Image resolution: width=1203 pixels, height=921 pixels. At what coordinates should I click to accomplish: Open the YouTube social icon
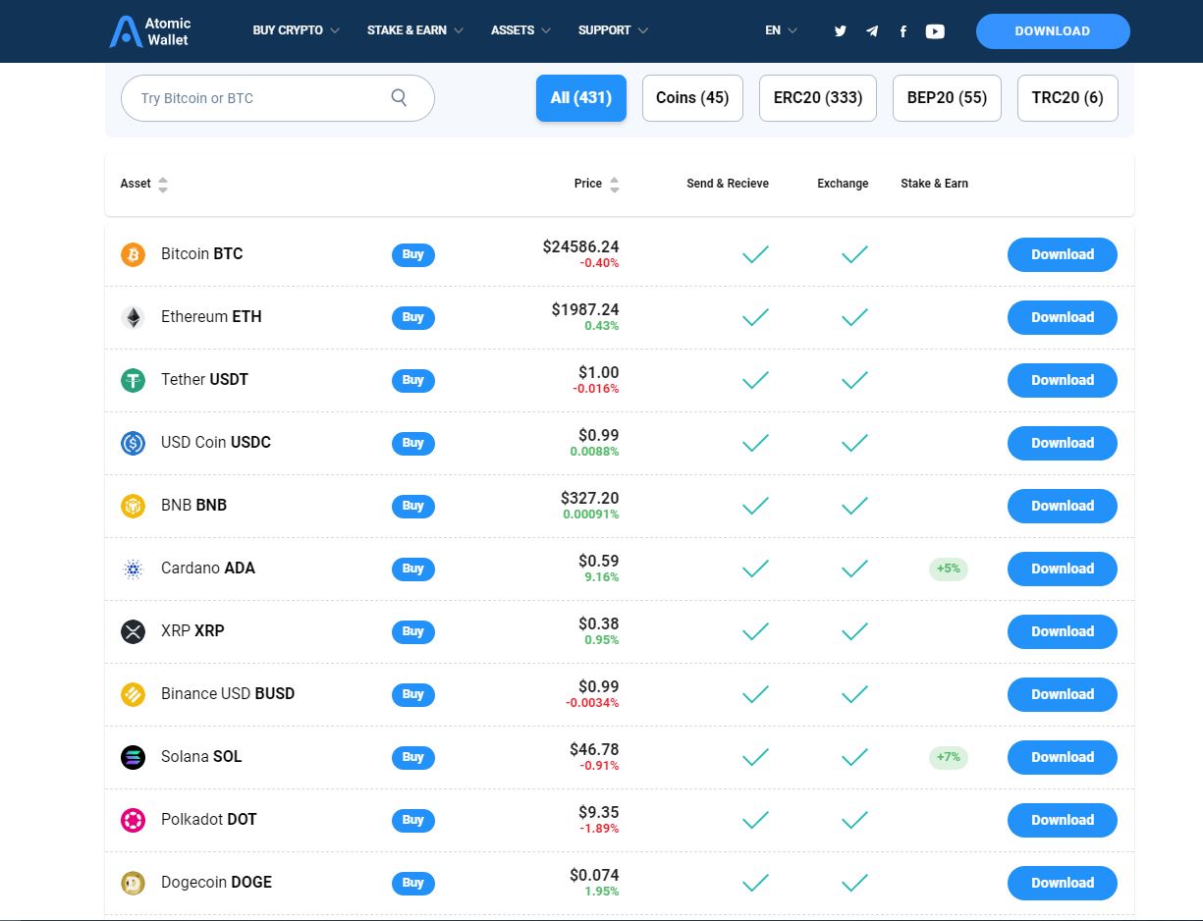click(x=935, y=31)
